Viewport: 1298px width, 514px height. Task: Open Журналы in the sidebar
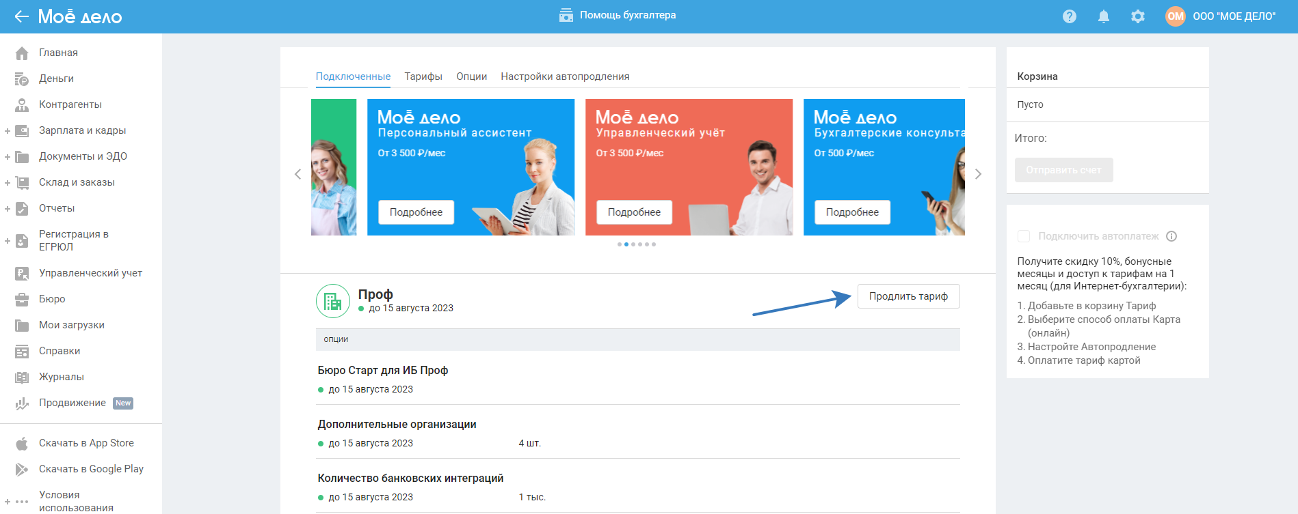pos(62,377)
